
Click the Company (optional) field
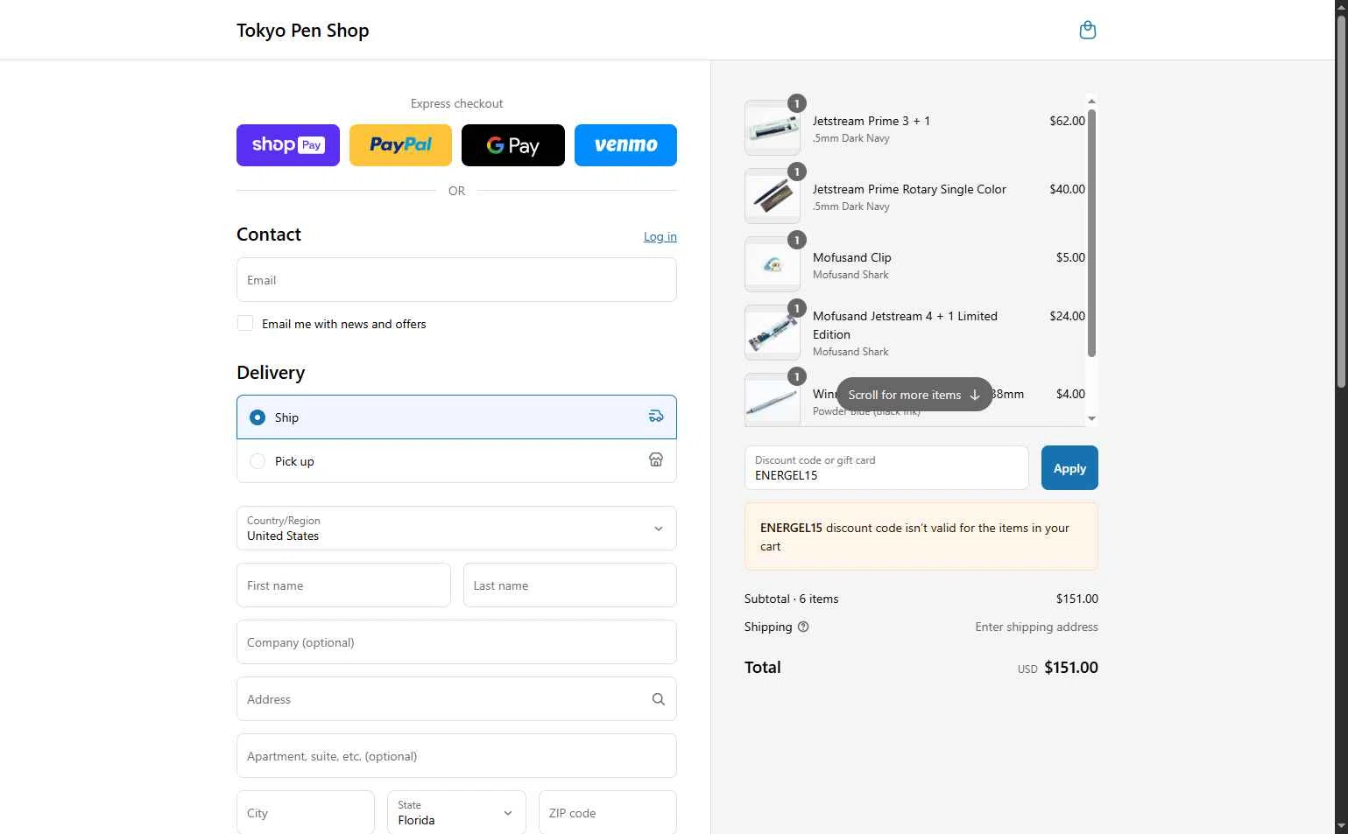click(456, 642)
